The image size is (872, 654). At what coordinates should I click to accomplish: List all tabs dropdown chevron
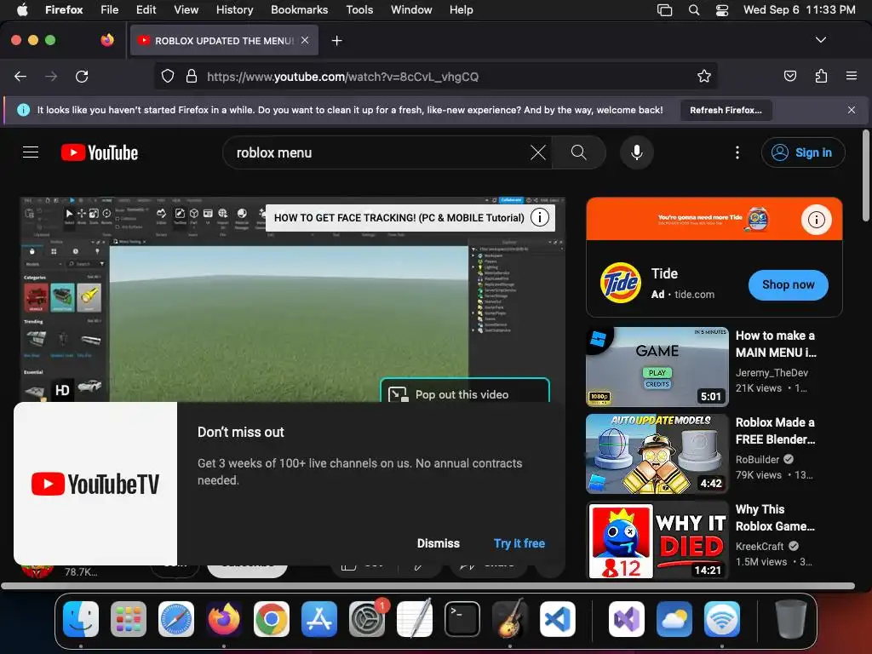pos(821,40)
